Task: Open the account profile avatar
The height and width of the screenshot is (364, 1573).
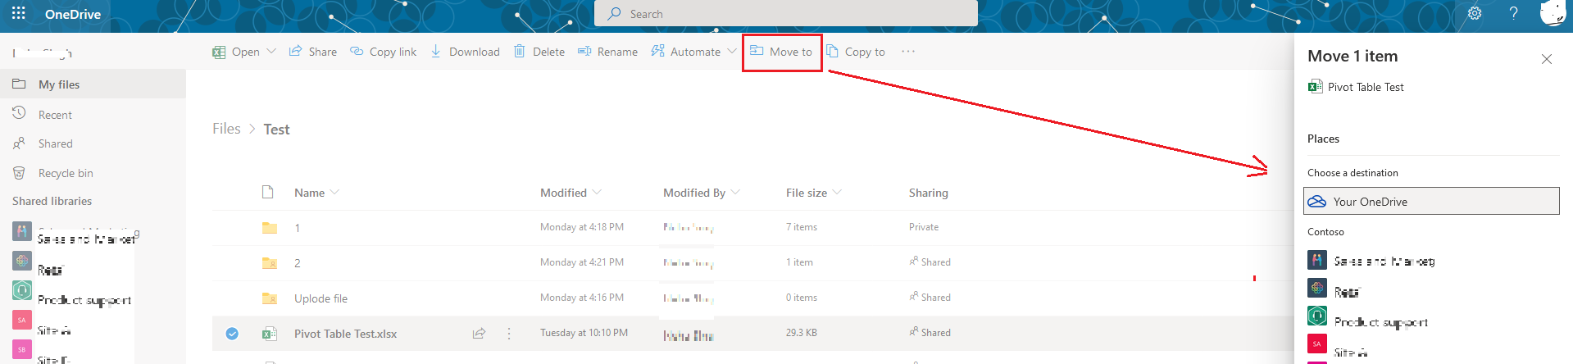Action: point(1553,13)
